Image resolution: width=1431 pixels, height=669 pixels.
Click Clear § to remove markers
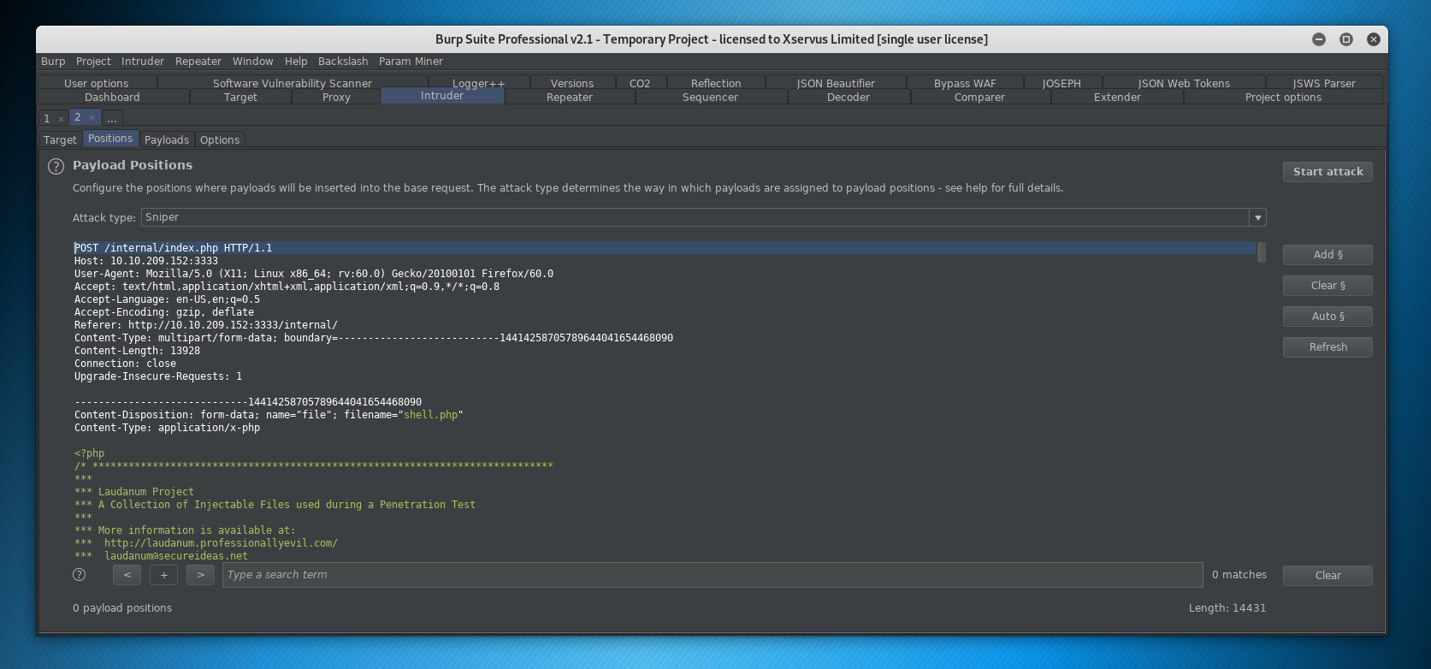(x=1328, y=286)
